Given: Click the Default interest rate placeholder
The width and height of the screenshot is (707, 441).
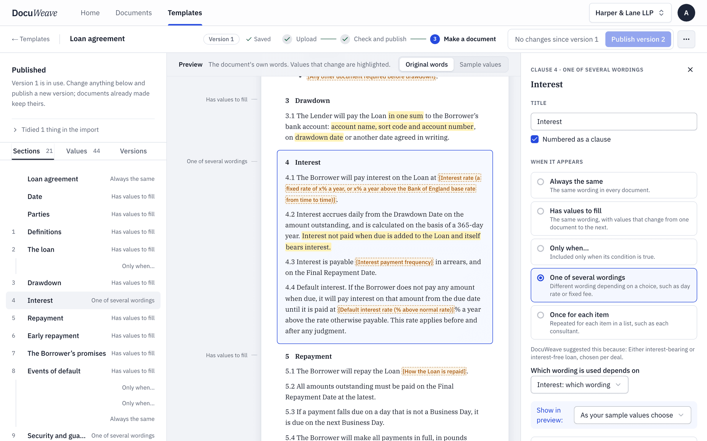Looking at the screenshot, I should [396, 310].
